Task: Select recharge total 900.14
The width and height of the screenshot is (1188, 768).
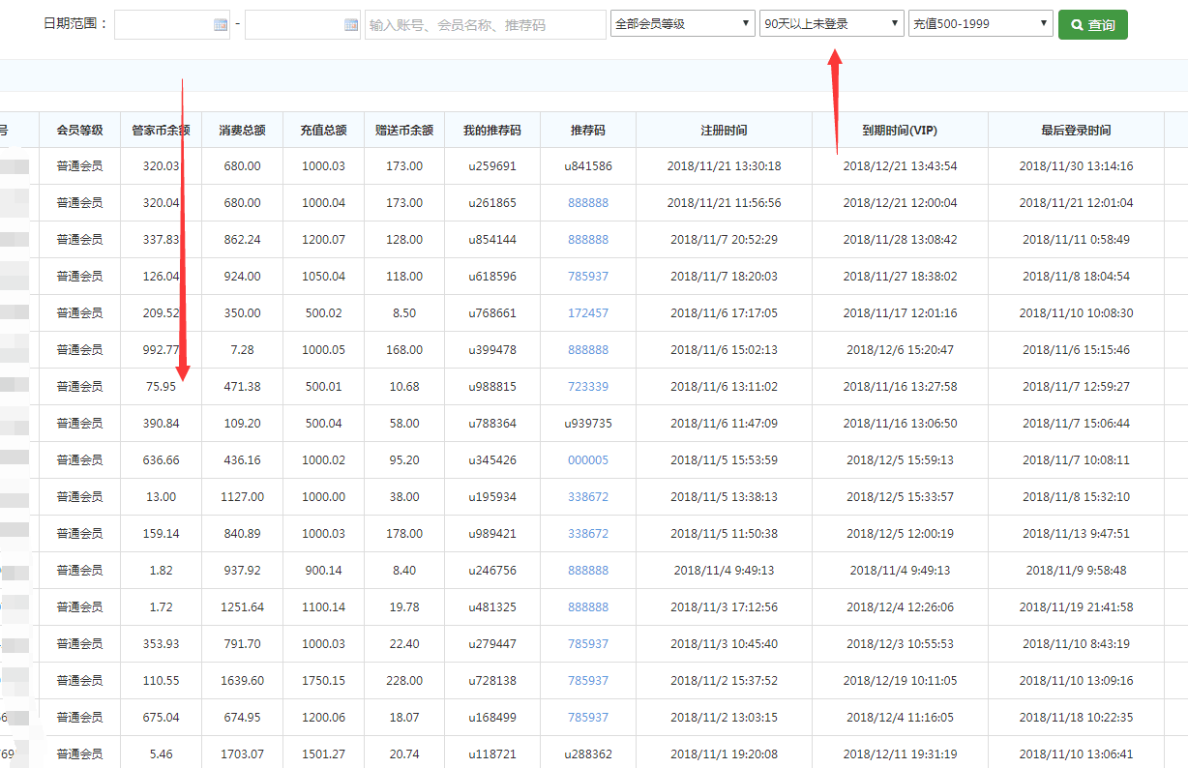Action: (323, 571)
